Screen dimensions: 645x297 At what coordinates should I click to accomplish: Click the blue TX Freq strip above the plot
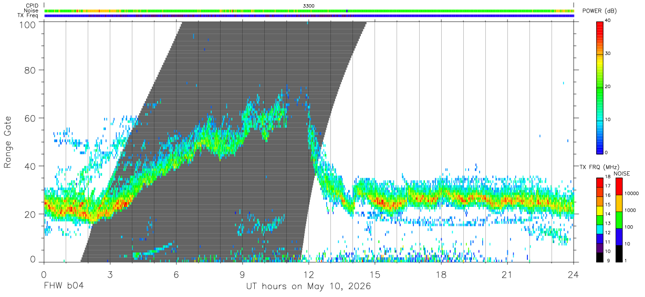point(309,16)
